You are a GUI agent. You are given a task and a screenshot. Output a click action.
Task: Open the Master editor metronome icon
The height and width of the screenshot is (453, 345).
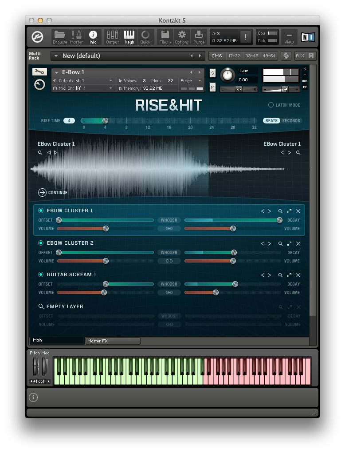coord(76,37)
